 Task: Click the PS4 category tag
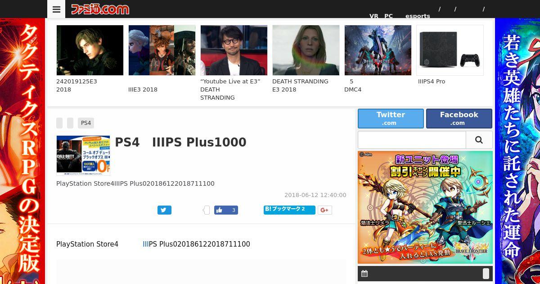point(86,123)
